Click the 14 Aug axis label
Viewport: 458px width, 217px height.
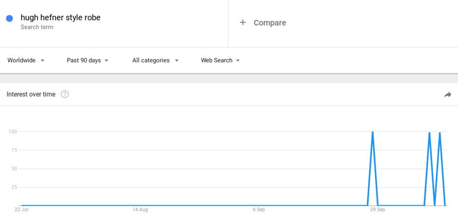point(140,209)
